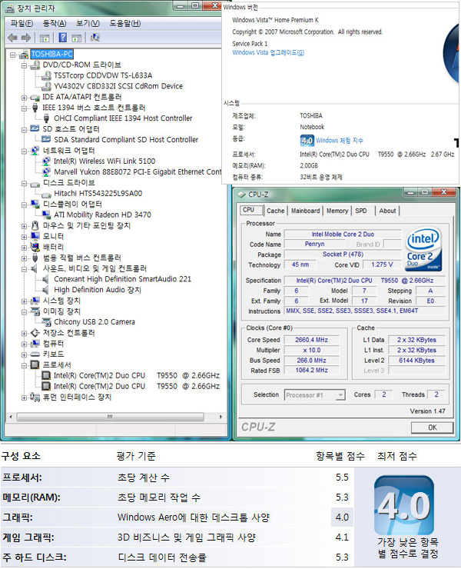Collapse the network adapters category

pos(24,151)
